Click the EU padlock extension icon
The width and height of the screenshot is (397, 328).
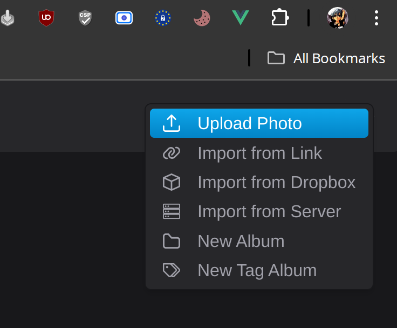point(163,18)
